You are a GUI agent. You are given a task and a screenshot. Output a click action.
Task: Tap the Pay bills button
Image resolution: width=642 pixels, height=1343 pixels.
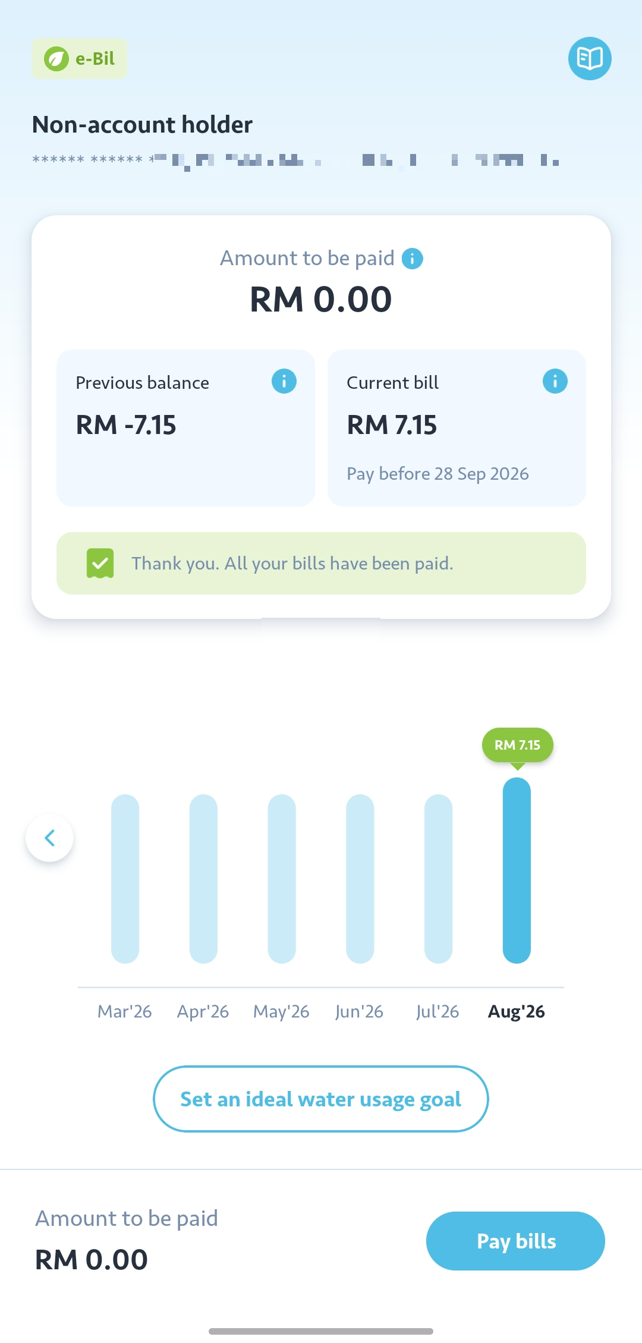click(x=515, y=1241)
